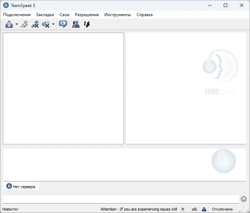
Task: Close the TeamSpeak 3 window
Action: click(241, 5)
